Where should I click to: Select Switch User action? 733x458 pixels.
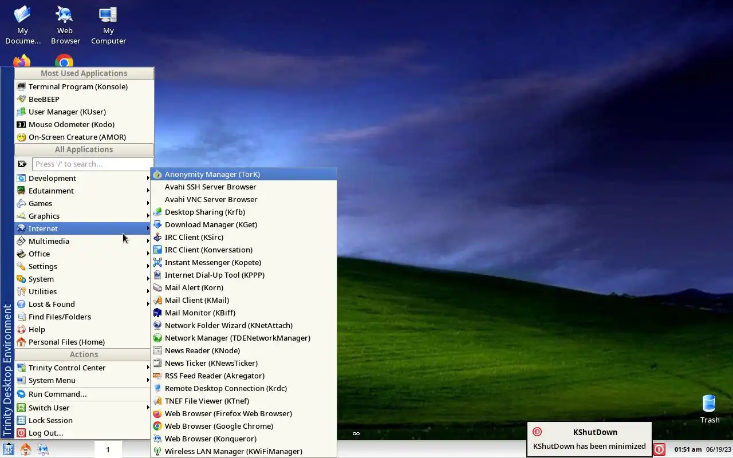84,408
